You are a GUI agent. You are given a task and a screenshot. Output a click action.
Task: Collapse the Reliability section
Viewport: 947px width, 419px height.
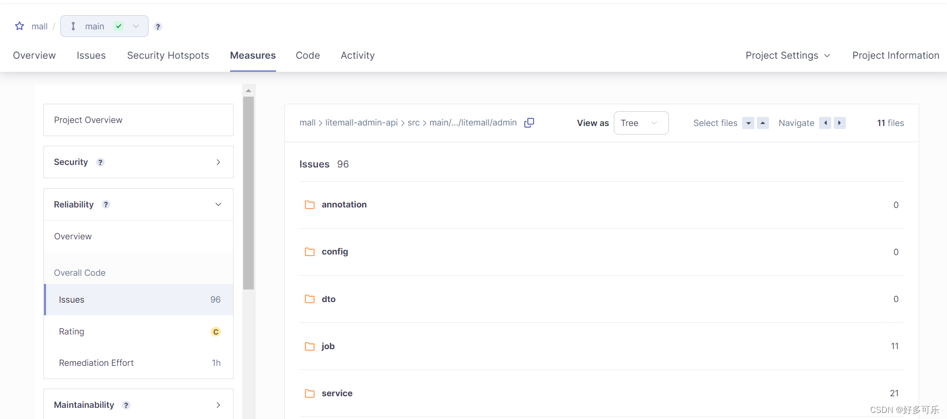point(139,204)
